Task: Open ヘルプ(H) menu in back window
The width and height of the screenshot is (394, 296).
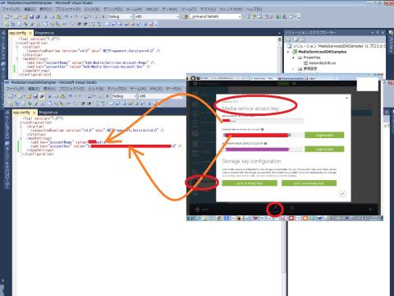Action: (254, 9)
